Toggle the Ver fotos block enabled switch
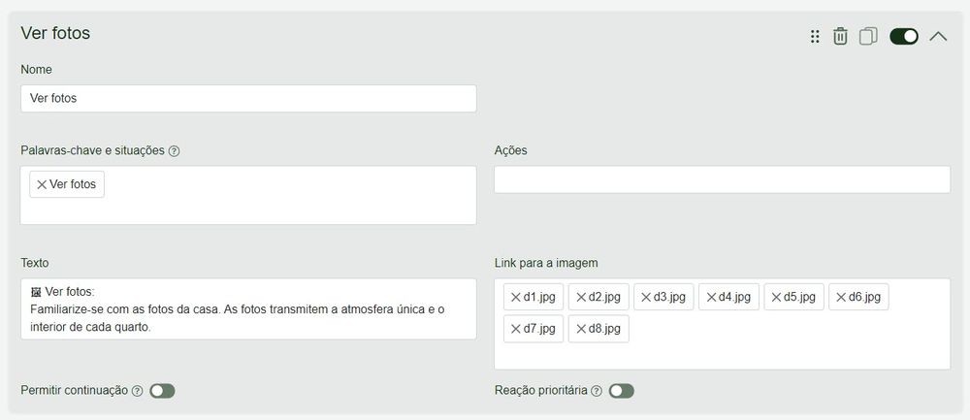This screenshot has height=420, width=970. [904, 37]
